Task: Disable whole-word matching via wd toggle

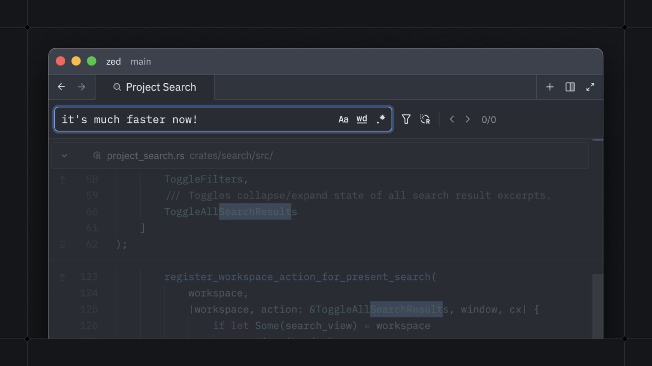Action: [x=362, y=119]
